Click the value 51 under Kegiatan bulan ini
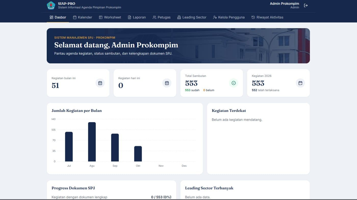Screen dimensions: 357x200 [55, 85]
